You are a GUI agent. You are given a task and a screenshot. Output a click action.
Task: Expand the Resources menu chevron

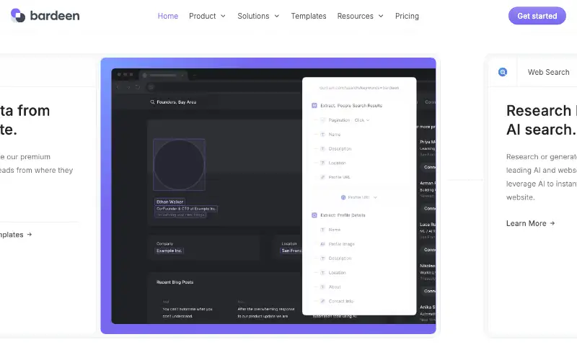pos(381,16)
